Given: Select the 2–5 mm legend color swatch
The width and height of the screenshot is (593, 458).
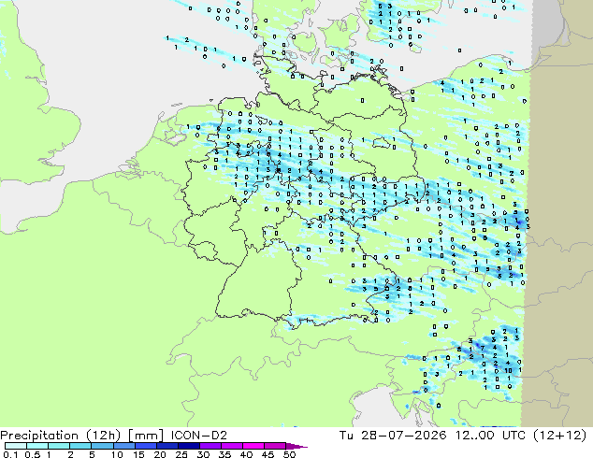Looking at the screenshot, I should pyautogui.click(x=80, y=446).
